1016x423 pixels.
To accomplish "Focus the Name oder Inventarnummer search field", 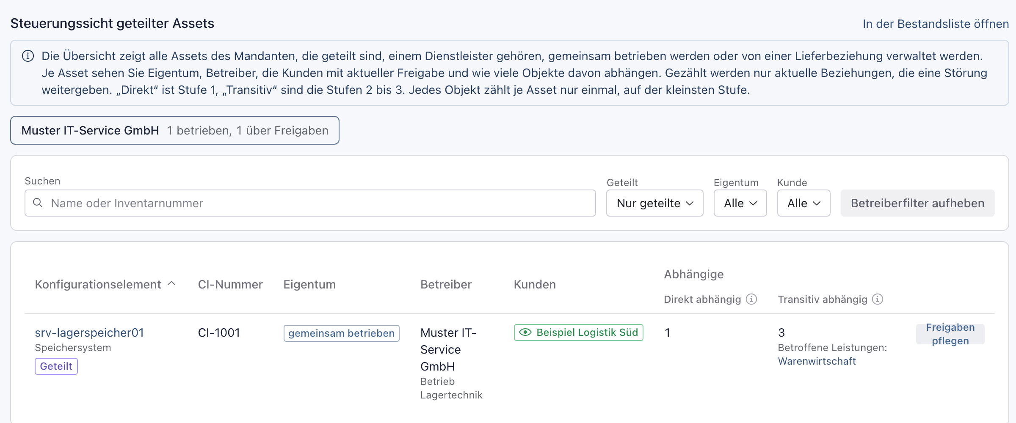I will click(310, 203).
